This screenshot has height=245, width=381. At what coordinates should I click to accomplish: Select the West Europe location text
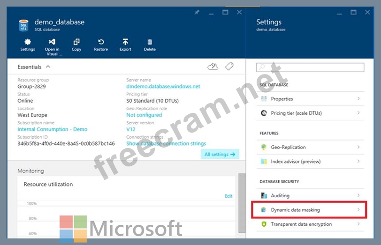click(32, 115)
